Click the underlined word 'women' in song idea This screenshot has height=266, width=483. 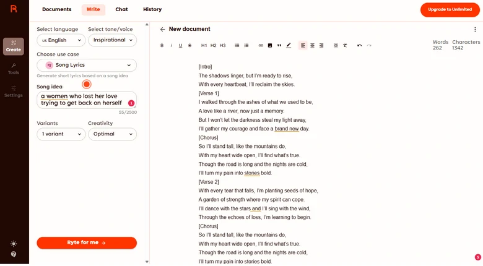pyautogui.click(x=57, y=96)
